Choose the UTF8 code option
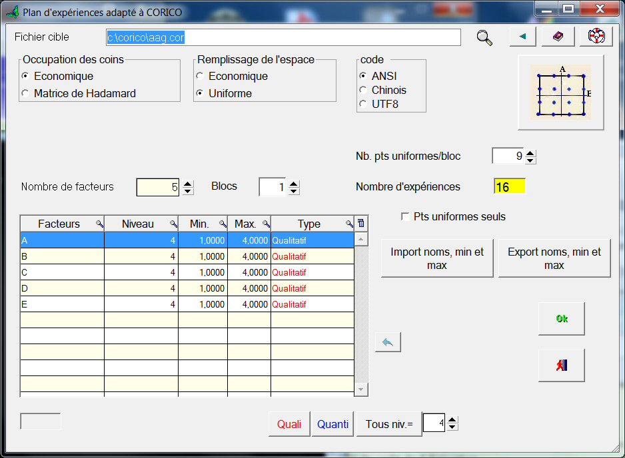625x458 pixels. point(363,104)
